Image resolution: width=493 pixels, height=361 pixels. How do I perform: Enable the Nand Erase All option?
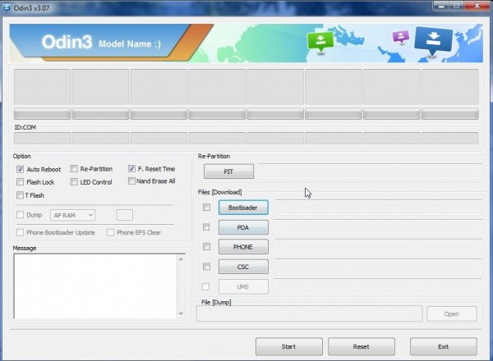coord(131,181)
